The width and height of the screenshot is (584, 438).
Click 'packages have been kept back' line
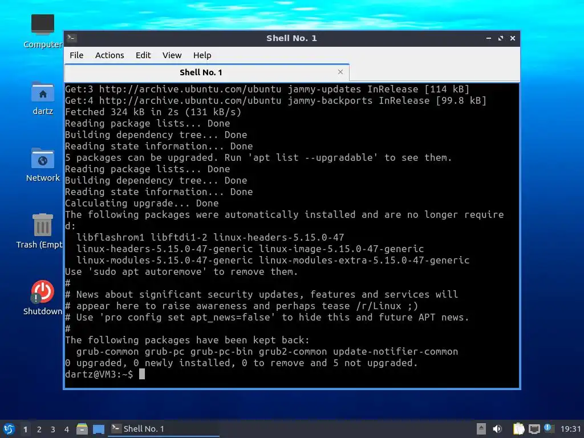187,340
